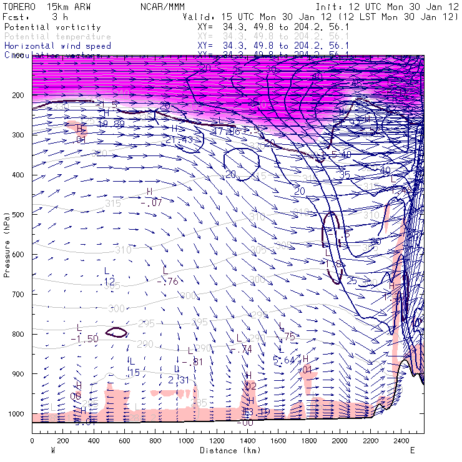This screenshot has height=462, width=462.
Task: Select the 'Init: 12 UTC Mon 30 Jan 12' text
Action: [387, 6]
